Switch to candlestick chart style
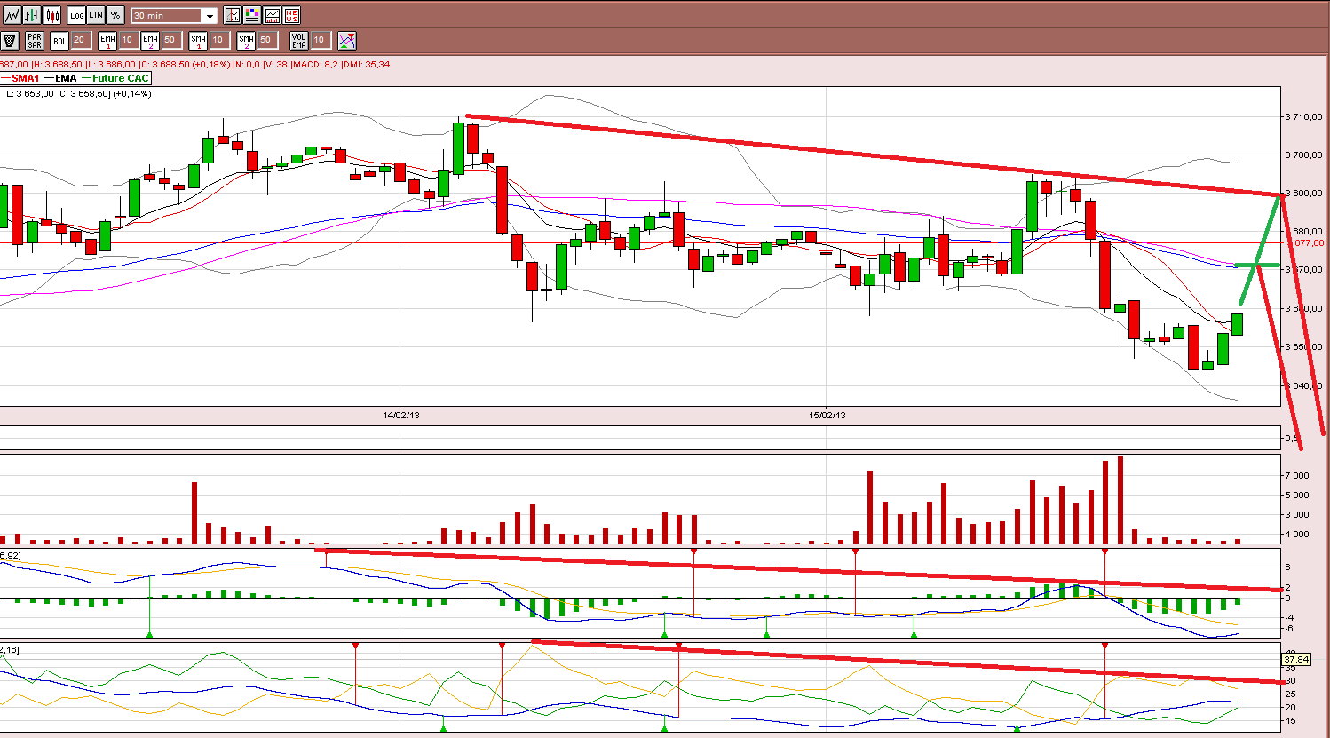Screen dimensions: 1330x738 (51, 15)
